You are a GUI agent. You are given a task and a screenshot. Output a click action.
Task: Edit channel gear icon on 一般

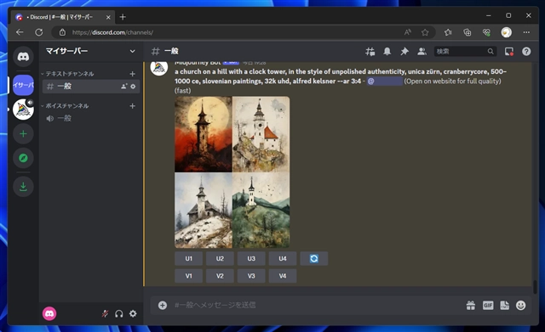pos(133,87)
